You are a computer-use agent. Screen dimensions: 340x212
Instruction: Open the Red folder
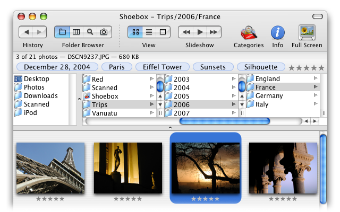pyautogui.click(x=97, y=79)
